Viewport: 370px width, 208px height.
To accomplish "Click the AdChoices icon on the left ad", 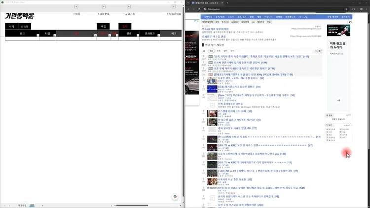I will pos(196,21).
